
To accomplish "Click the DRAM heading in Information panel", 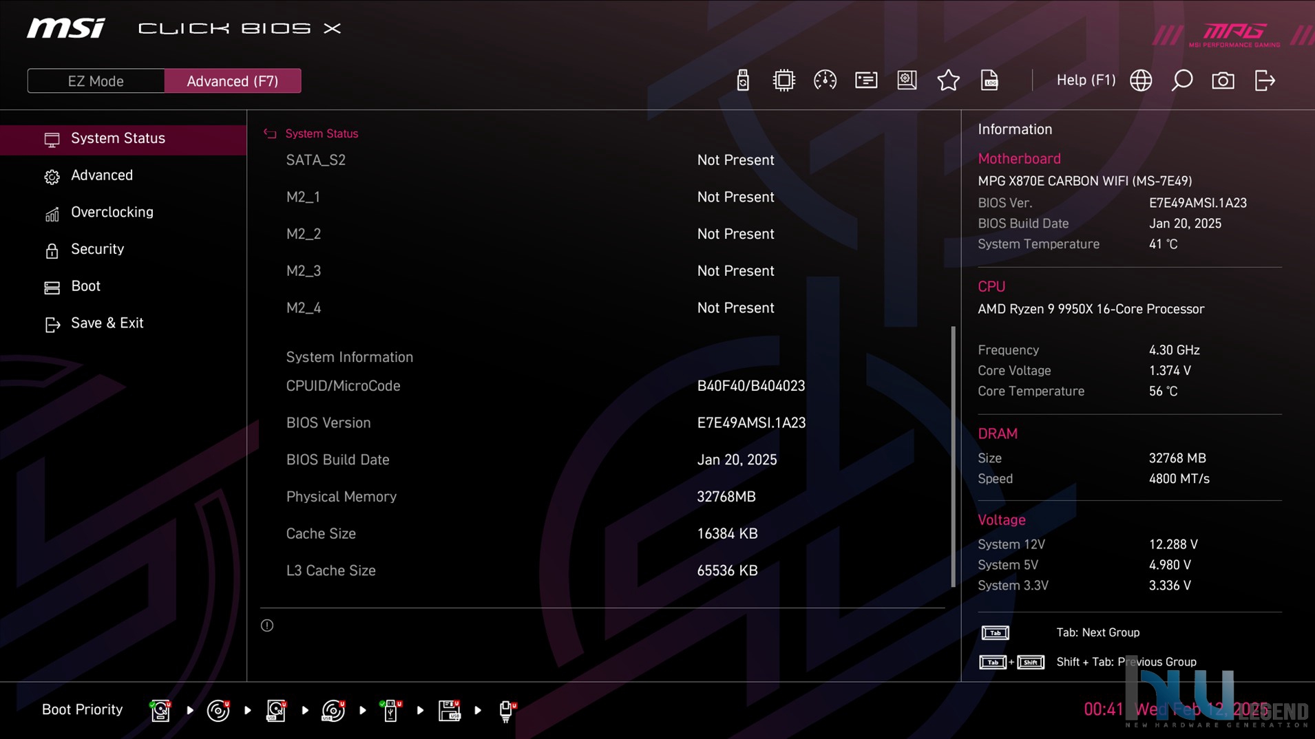I will 998,434.
